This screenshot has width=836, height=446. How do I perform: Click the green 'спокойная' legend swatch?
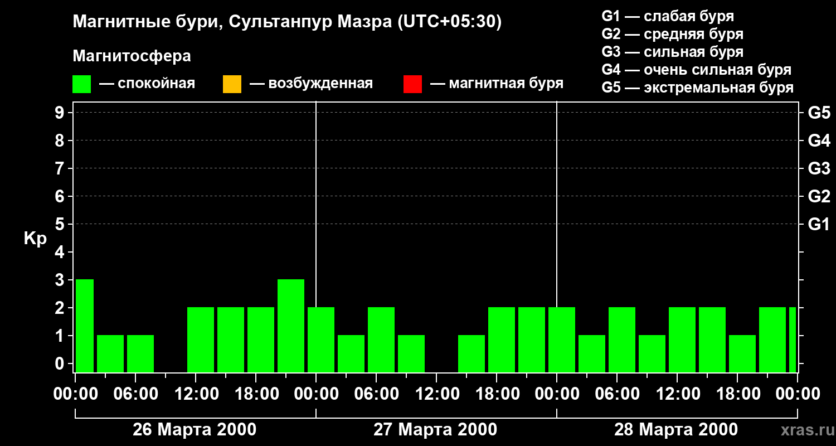82,84
